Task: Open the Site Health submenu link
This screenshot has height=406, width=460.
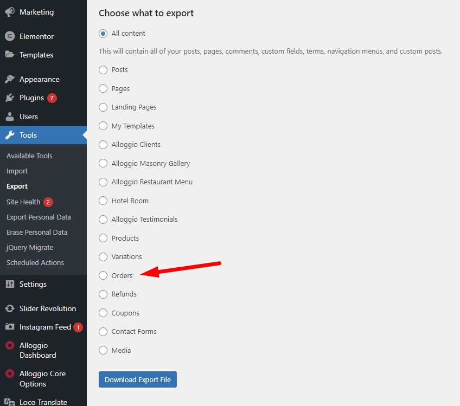Action: tap(23, 202)
